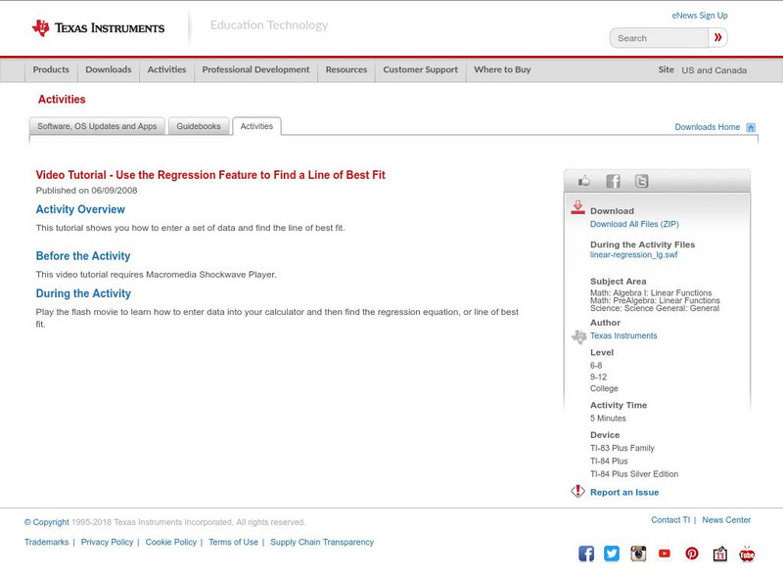
Task: Go to Downloads Home link
Action: pos(707,127)
